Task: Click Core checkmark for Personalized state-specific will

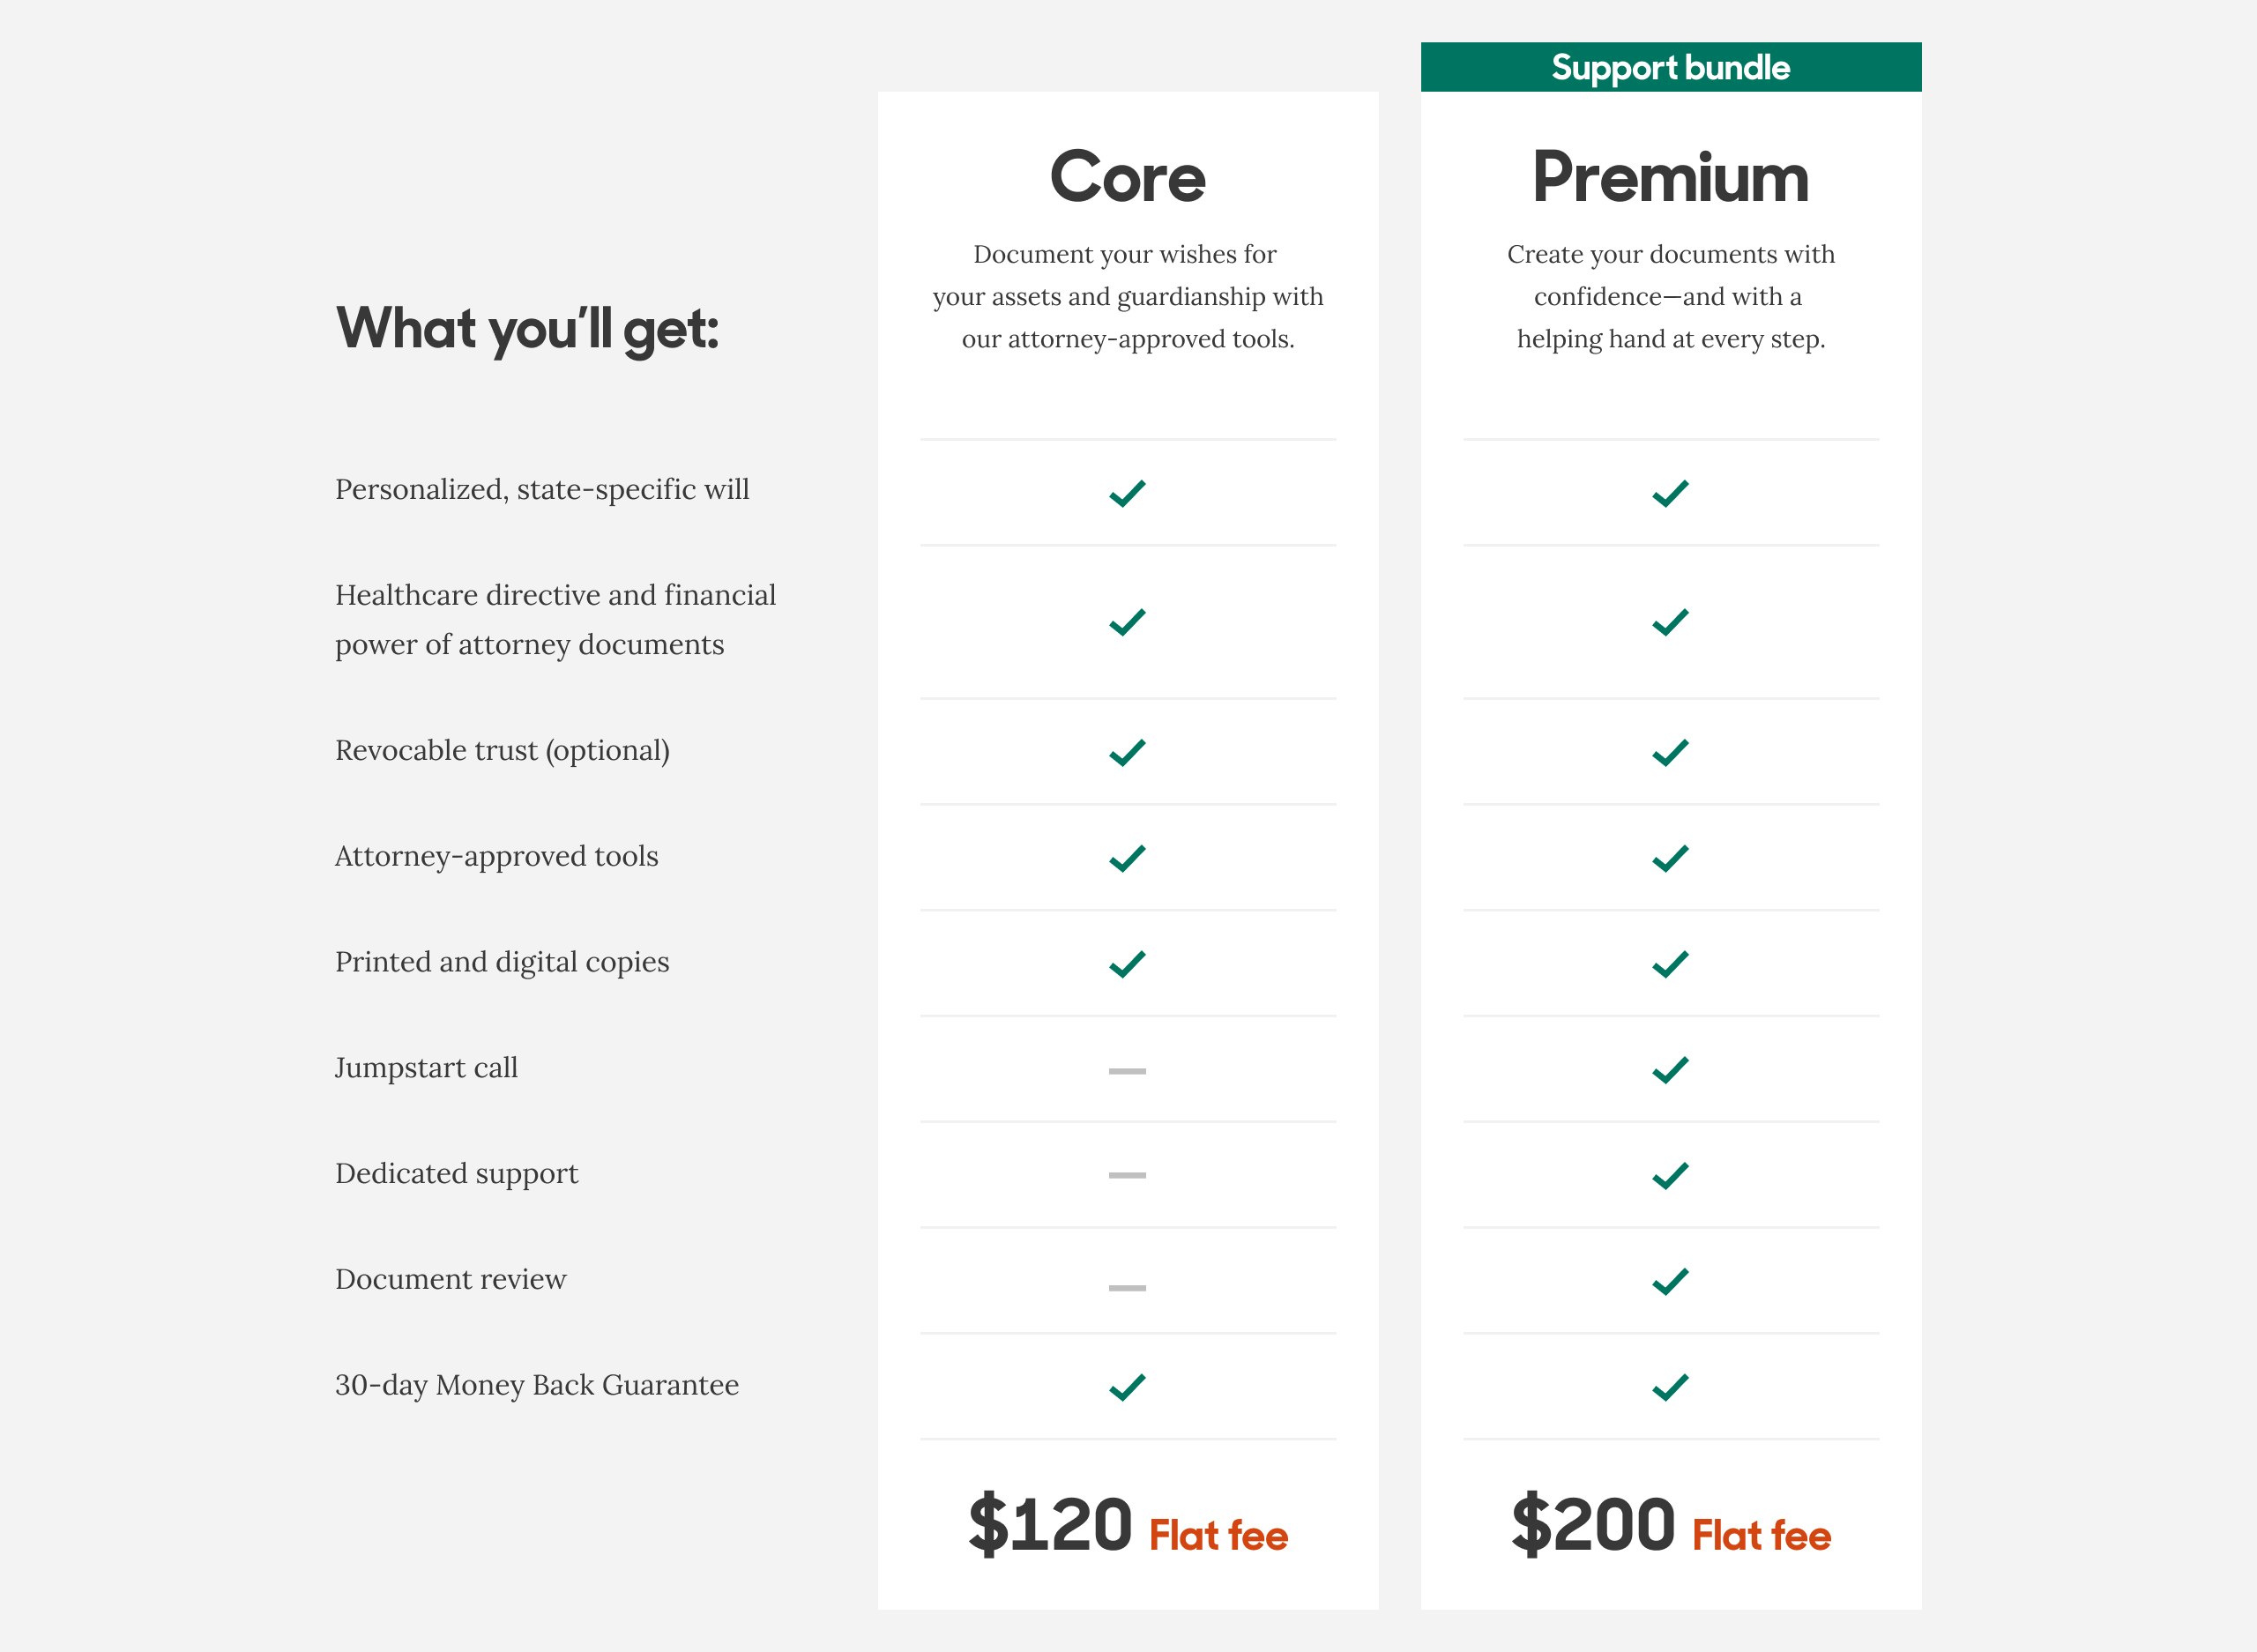Action: pos(1127,493)
